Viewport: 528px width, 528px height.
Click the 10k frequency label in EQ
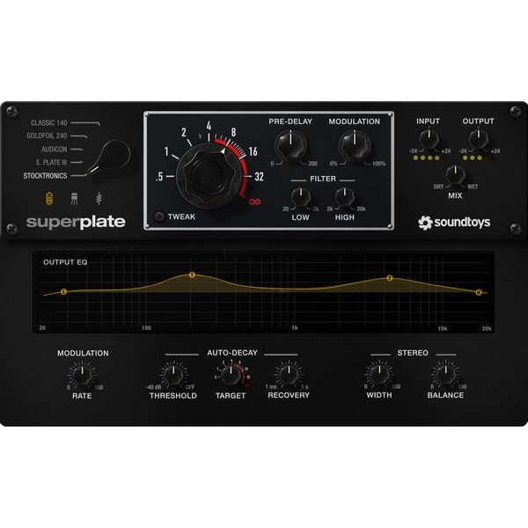pos(443,328)
